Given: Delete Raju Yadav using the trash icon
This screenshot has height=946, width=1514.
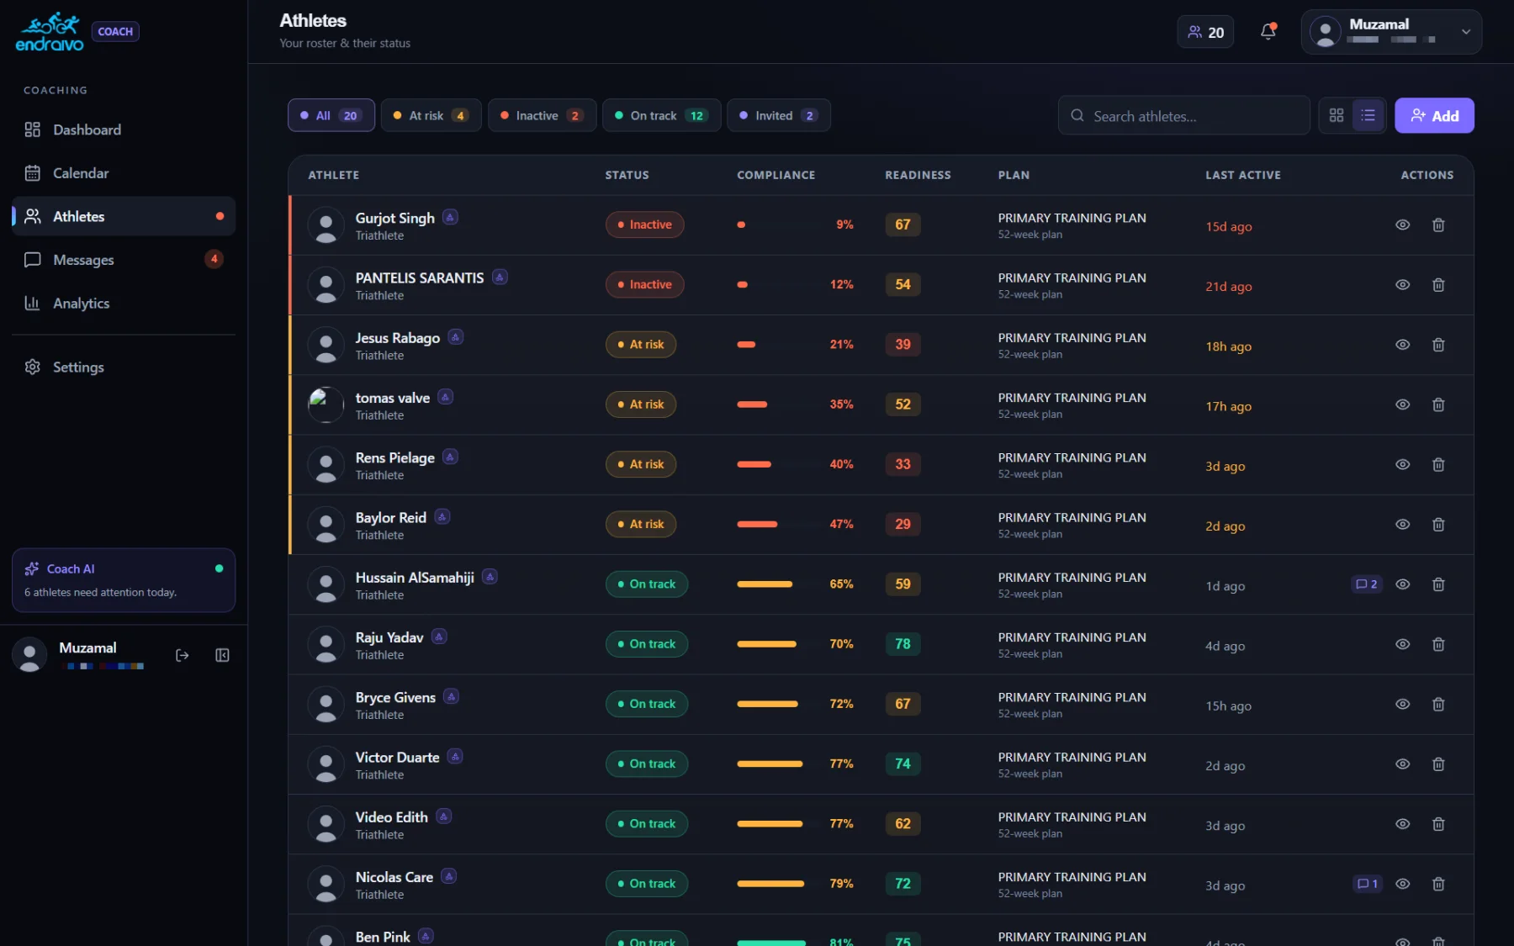Looking at the screenshot, I should pos(1438,644).
